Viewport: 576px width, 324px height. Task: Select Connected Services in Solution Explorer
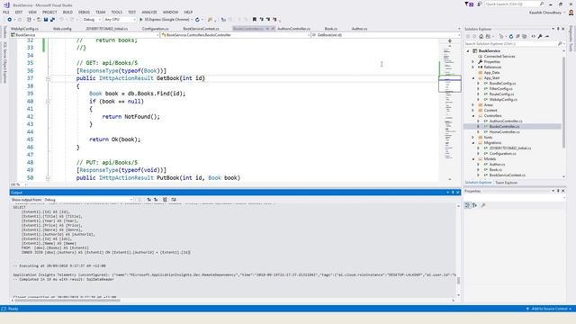(x=499, y=56)
